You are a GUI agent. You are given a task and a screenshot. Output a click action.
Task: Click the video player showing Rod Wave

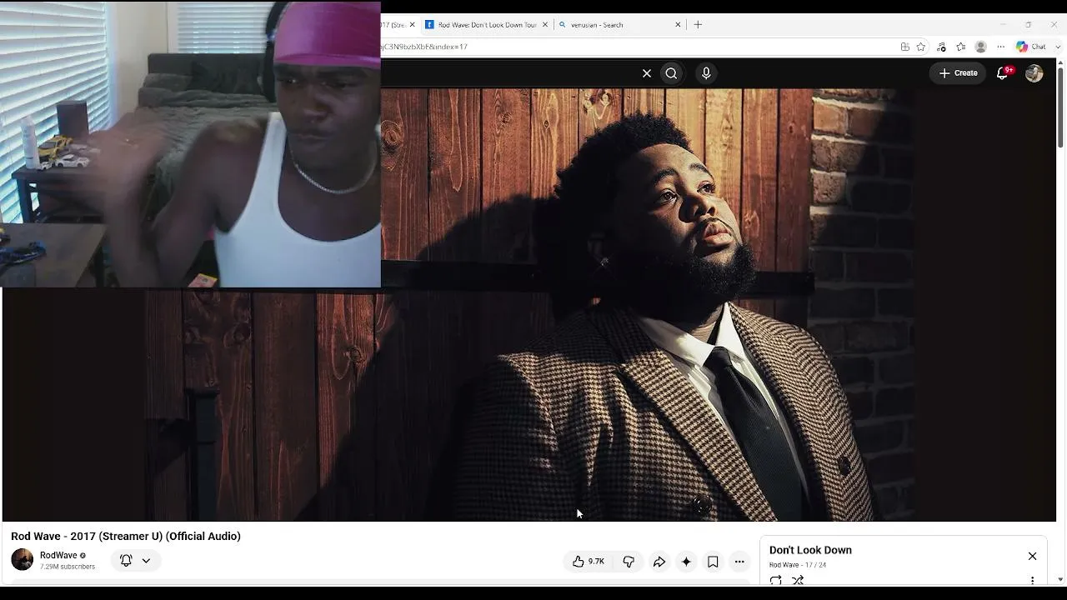pos(529,305)
